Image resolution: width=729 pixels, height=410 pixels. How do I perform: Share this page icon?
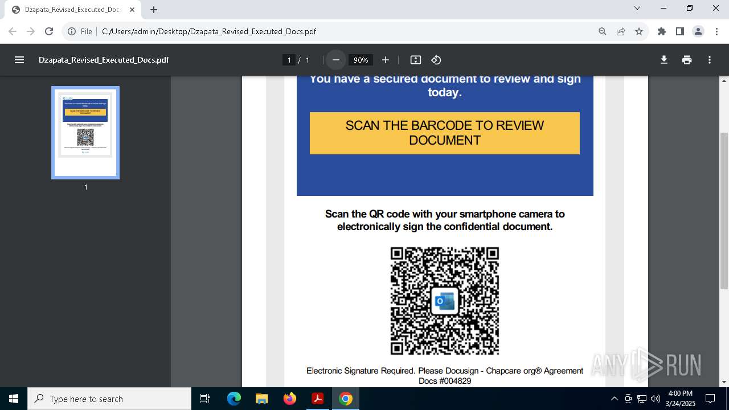click(x=621, y=31)
